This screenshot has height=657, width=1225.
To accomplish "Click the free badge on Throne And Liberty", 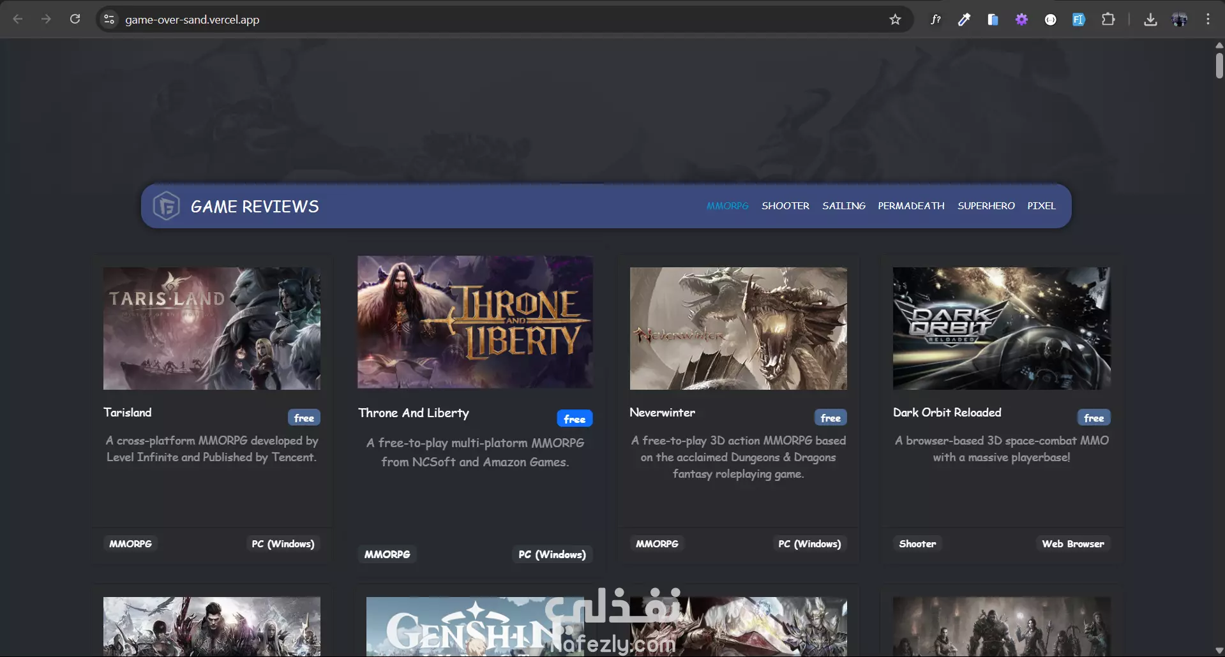I will 575,418.
